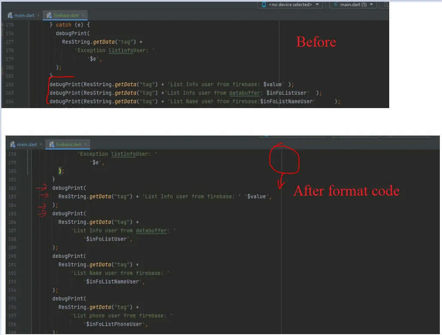Click '$inFoListUser' on bottom editor line 188

click(x=106, y=239)
